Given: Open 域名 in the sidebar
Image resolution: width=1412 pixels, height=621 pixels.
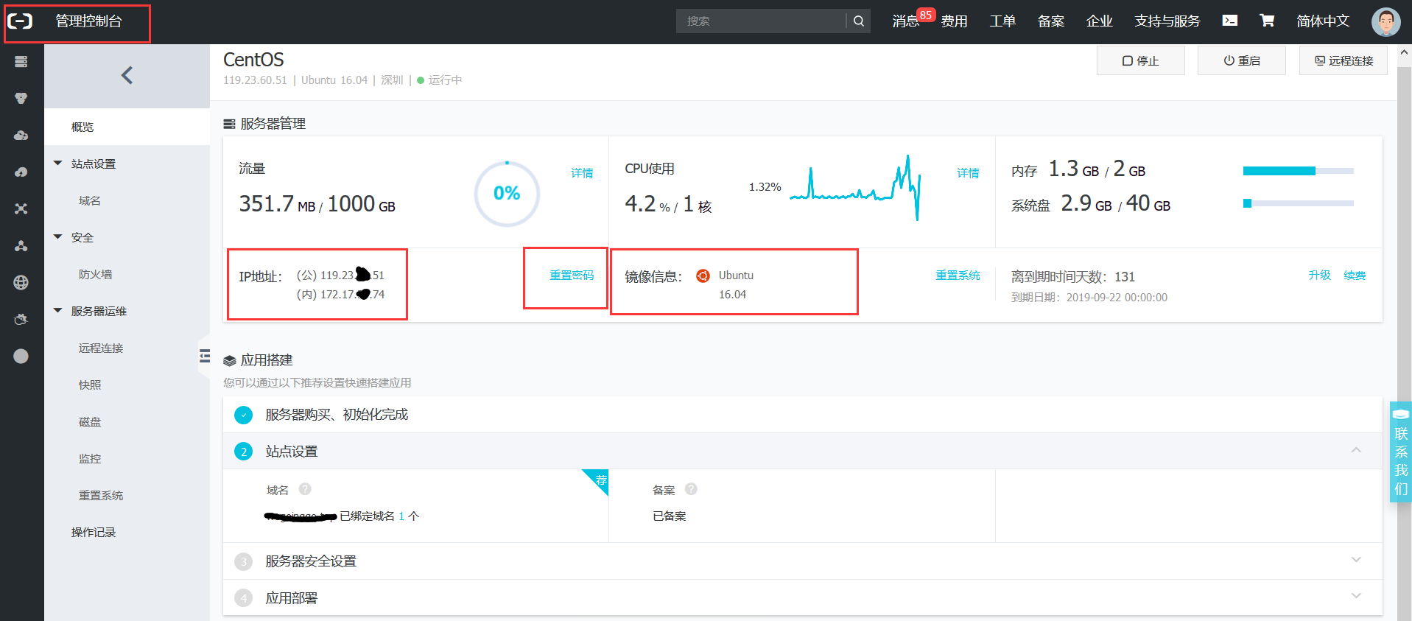Looking at the screenshot, I should coord(90,200).
